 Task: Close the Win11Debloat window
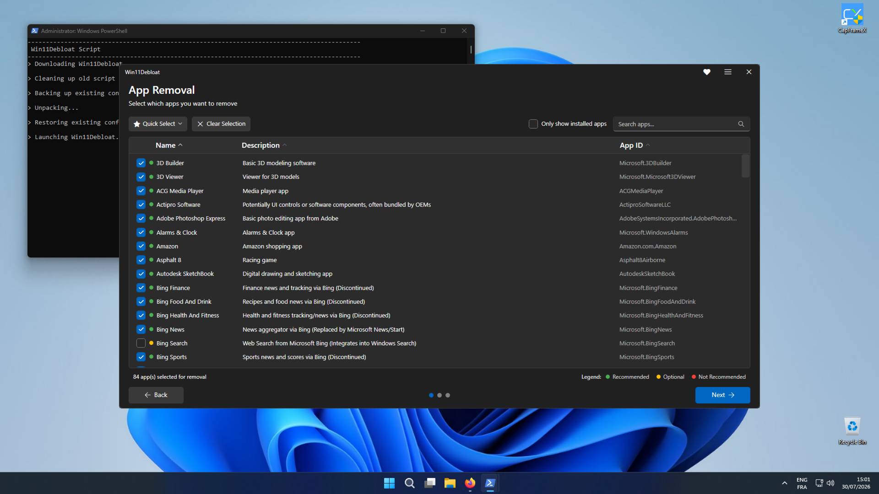point(749,72)
